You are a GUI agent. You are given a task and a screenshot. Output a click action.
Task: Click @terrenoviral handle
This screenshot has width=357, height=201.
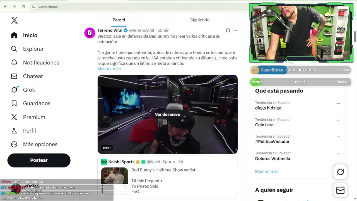[x=141, y=30]
